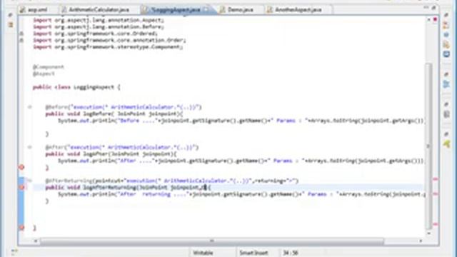
Task: Open the Package Explorer fast view icon
Action: (x=11, y=25)
